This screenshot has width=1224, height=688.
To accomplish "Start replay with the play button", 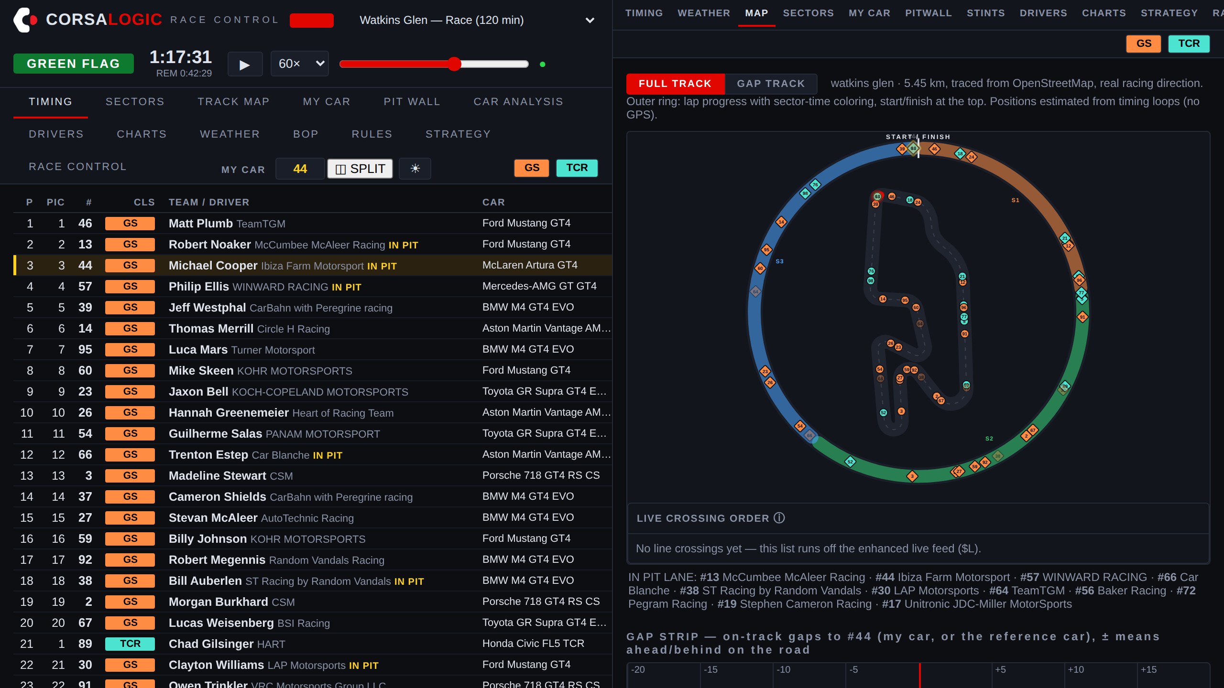I will coord(245,64).
